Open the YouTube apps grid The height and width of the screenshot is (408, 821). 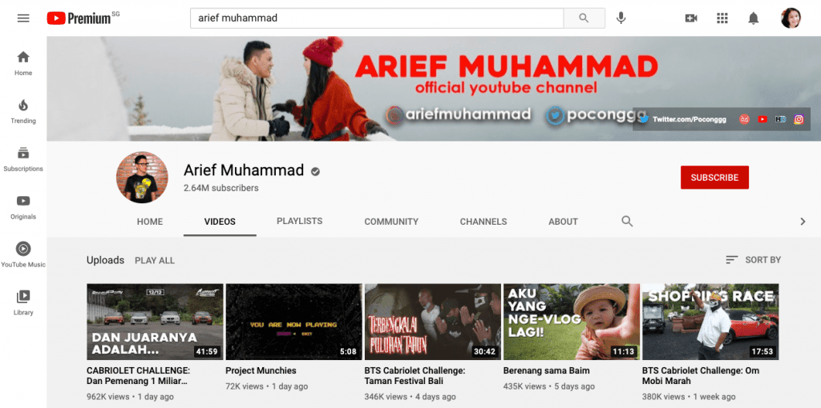pyautogui.click(x=722, y=18)
